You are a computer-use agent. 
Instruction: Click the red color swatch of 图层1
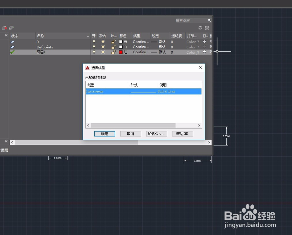(121, 52)
